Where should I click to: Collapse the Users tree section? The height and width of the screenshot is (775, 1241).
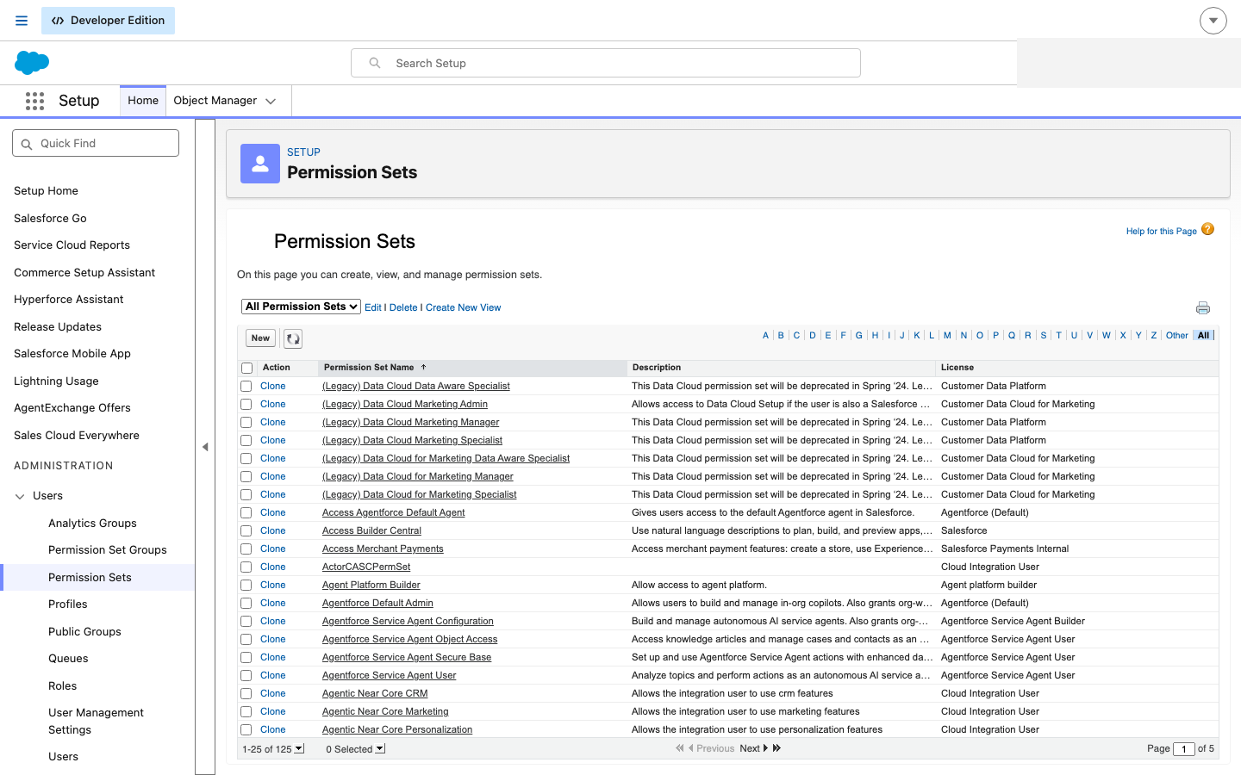21,496
